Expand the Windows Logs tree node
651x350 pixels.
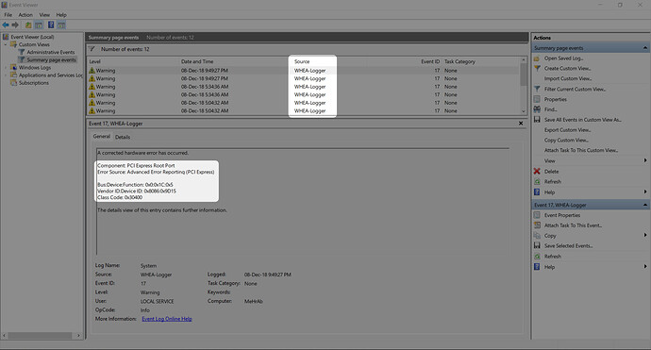coord(6,67)
